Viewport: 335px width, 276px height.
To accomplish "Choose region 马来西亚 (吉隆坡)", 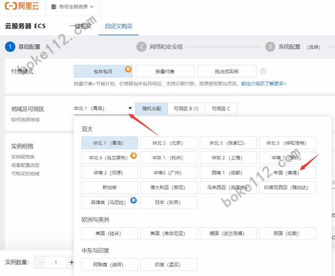I will (x=228, y=188).
